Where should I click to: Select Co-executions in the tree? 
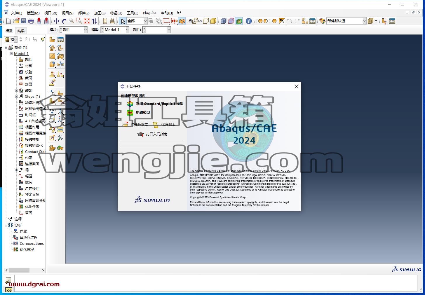(29, 243)
